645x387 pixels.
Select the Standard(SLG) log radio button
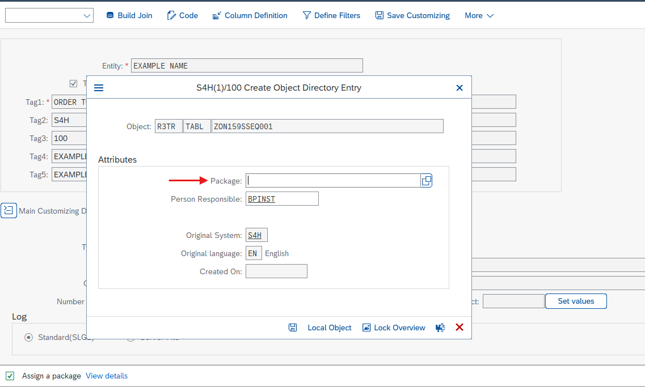click(28, 337)
